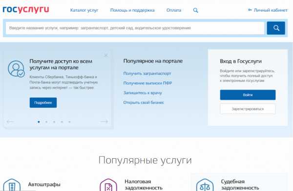
Task: Click the magnifier icon in the top navigation
Action: (195, 10)
